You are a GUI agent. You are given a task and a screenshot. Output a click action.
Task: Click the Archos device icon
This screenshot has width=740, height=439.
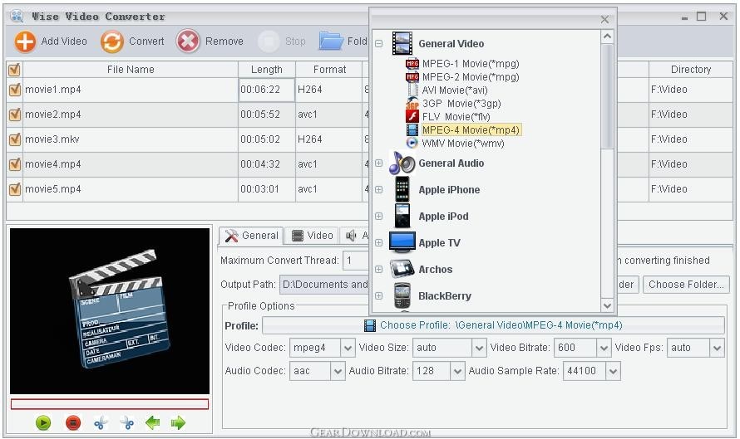[402, 269]
